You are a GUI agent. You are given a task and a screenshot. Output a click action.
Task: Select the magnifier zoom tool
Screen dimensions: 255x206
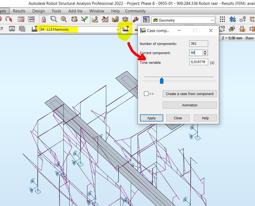53,19
